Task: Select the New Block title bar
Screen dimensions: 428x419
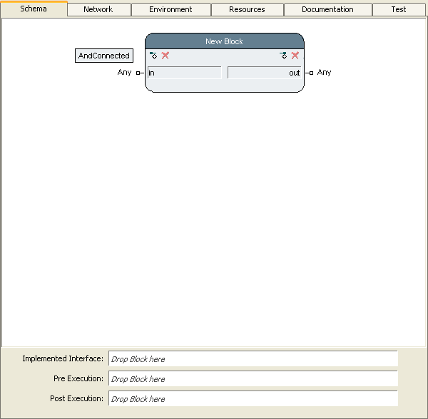Action: 224,41
